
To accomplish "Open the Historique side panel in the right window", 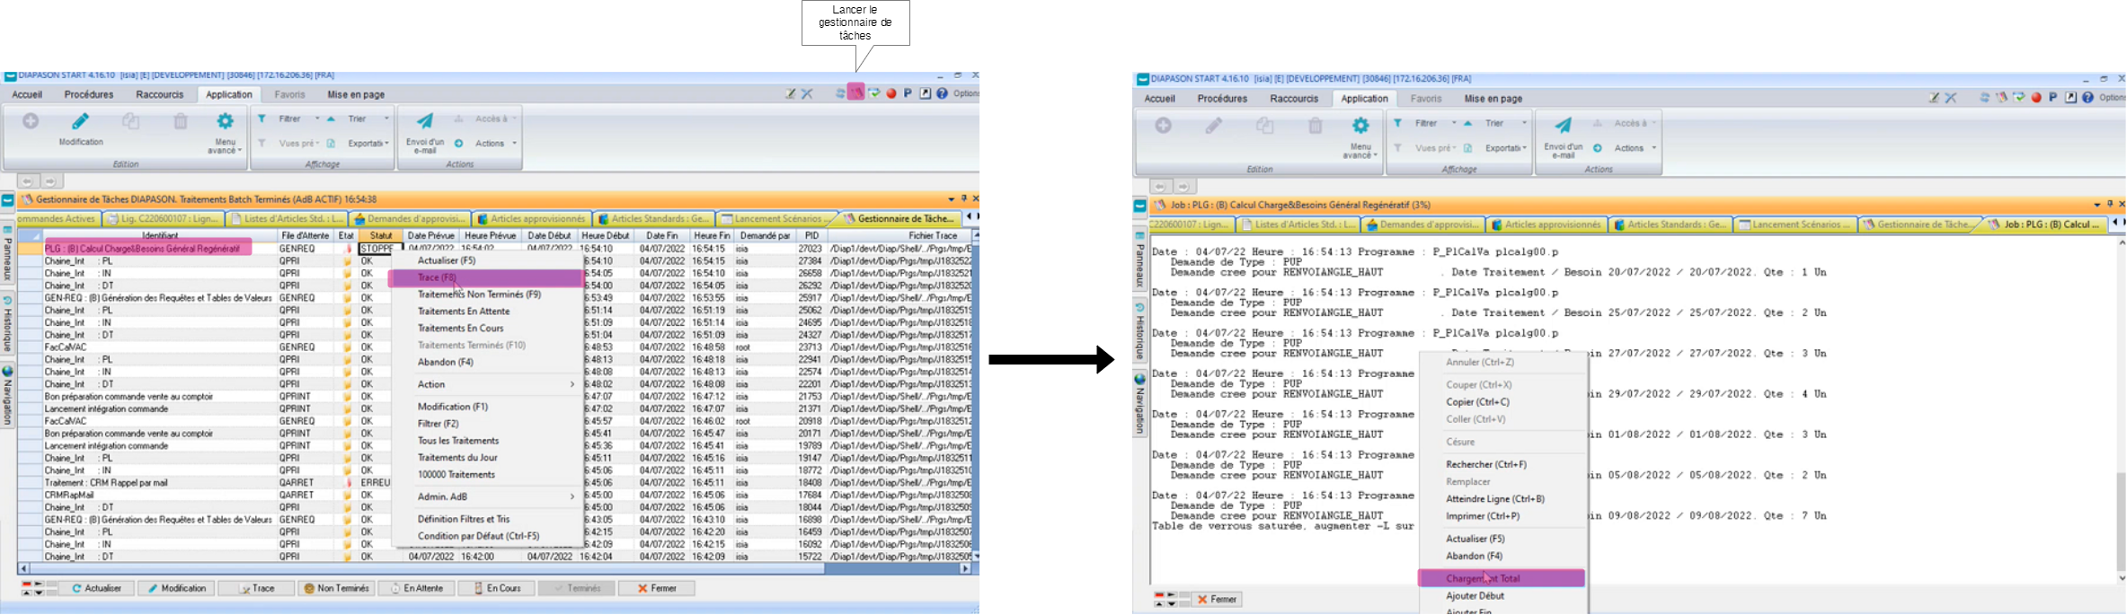I will click(1140, 332).
